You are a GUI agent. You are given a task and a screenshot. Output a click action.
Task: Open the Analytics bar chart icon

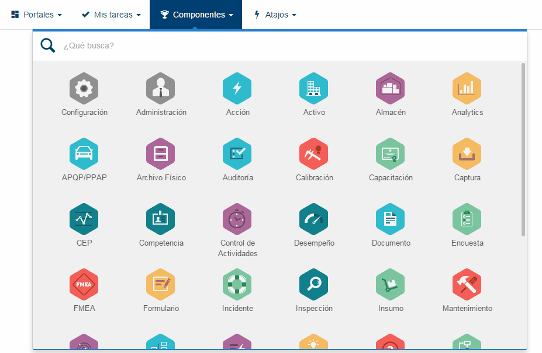pos(467,88)
